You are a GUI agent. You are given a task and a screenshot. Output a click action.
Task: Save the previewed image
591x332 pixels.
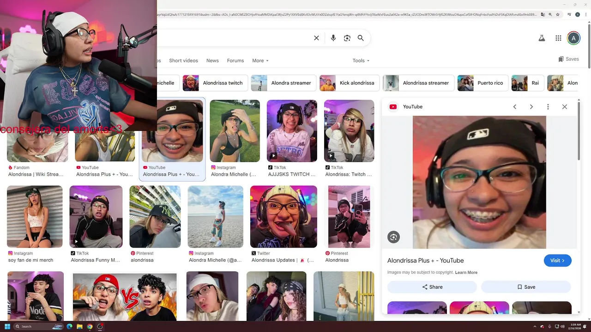point(526,287)
